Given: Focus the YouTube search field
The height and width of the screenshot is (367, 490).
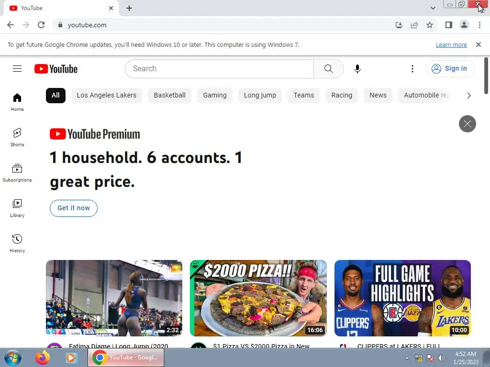Looking at the screenshot, I should click(219, 69).
